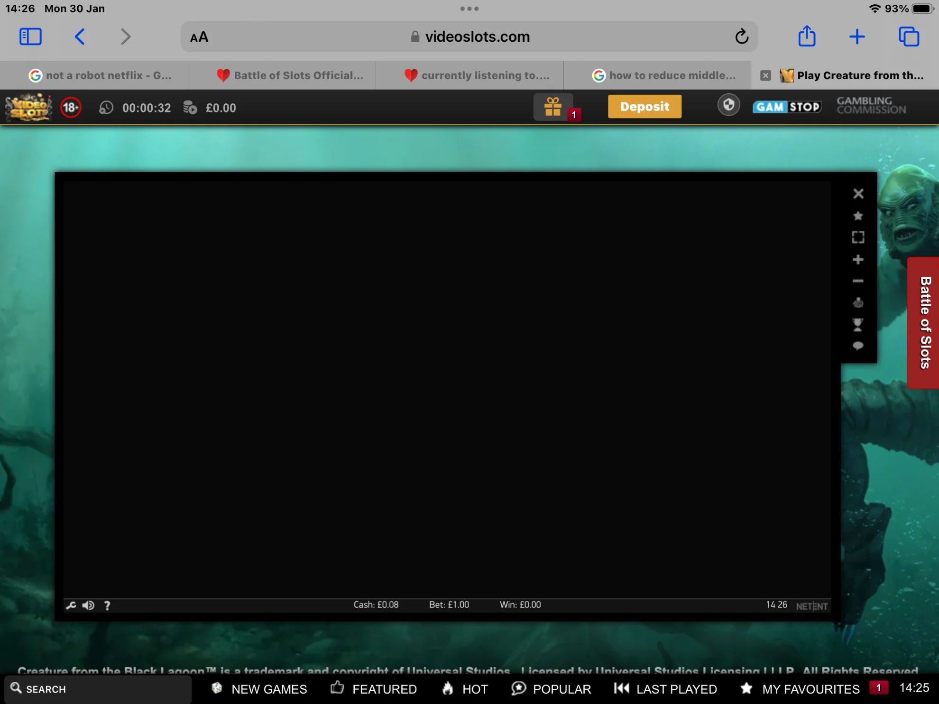Go forward with the forward arrow
The height and width of the screenshot is (704, 939).
(125, 37)
